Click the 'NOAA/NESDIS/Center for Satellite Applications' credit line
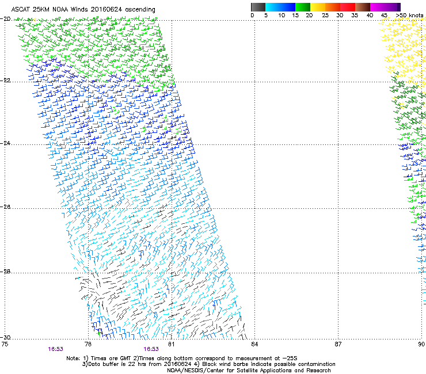Viewport: 426px width, 374px height. coord(249,371)
